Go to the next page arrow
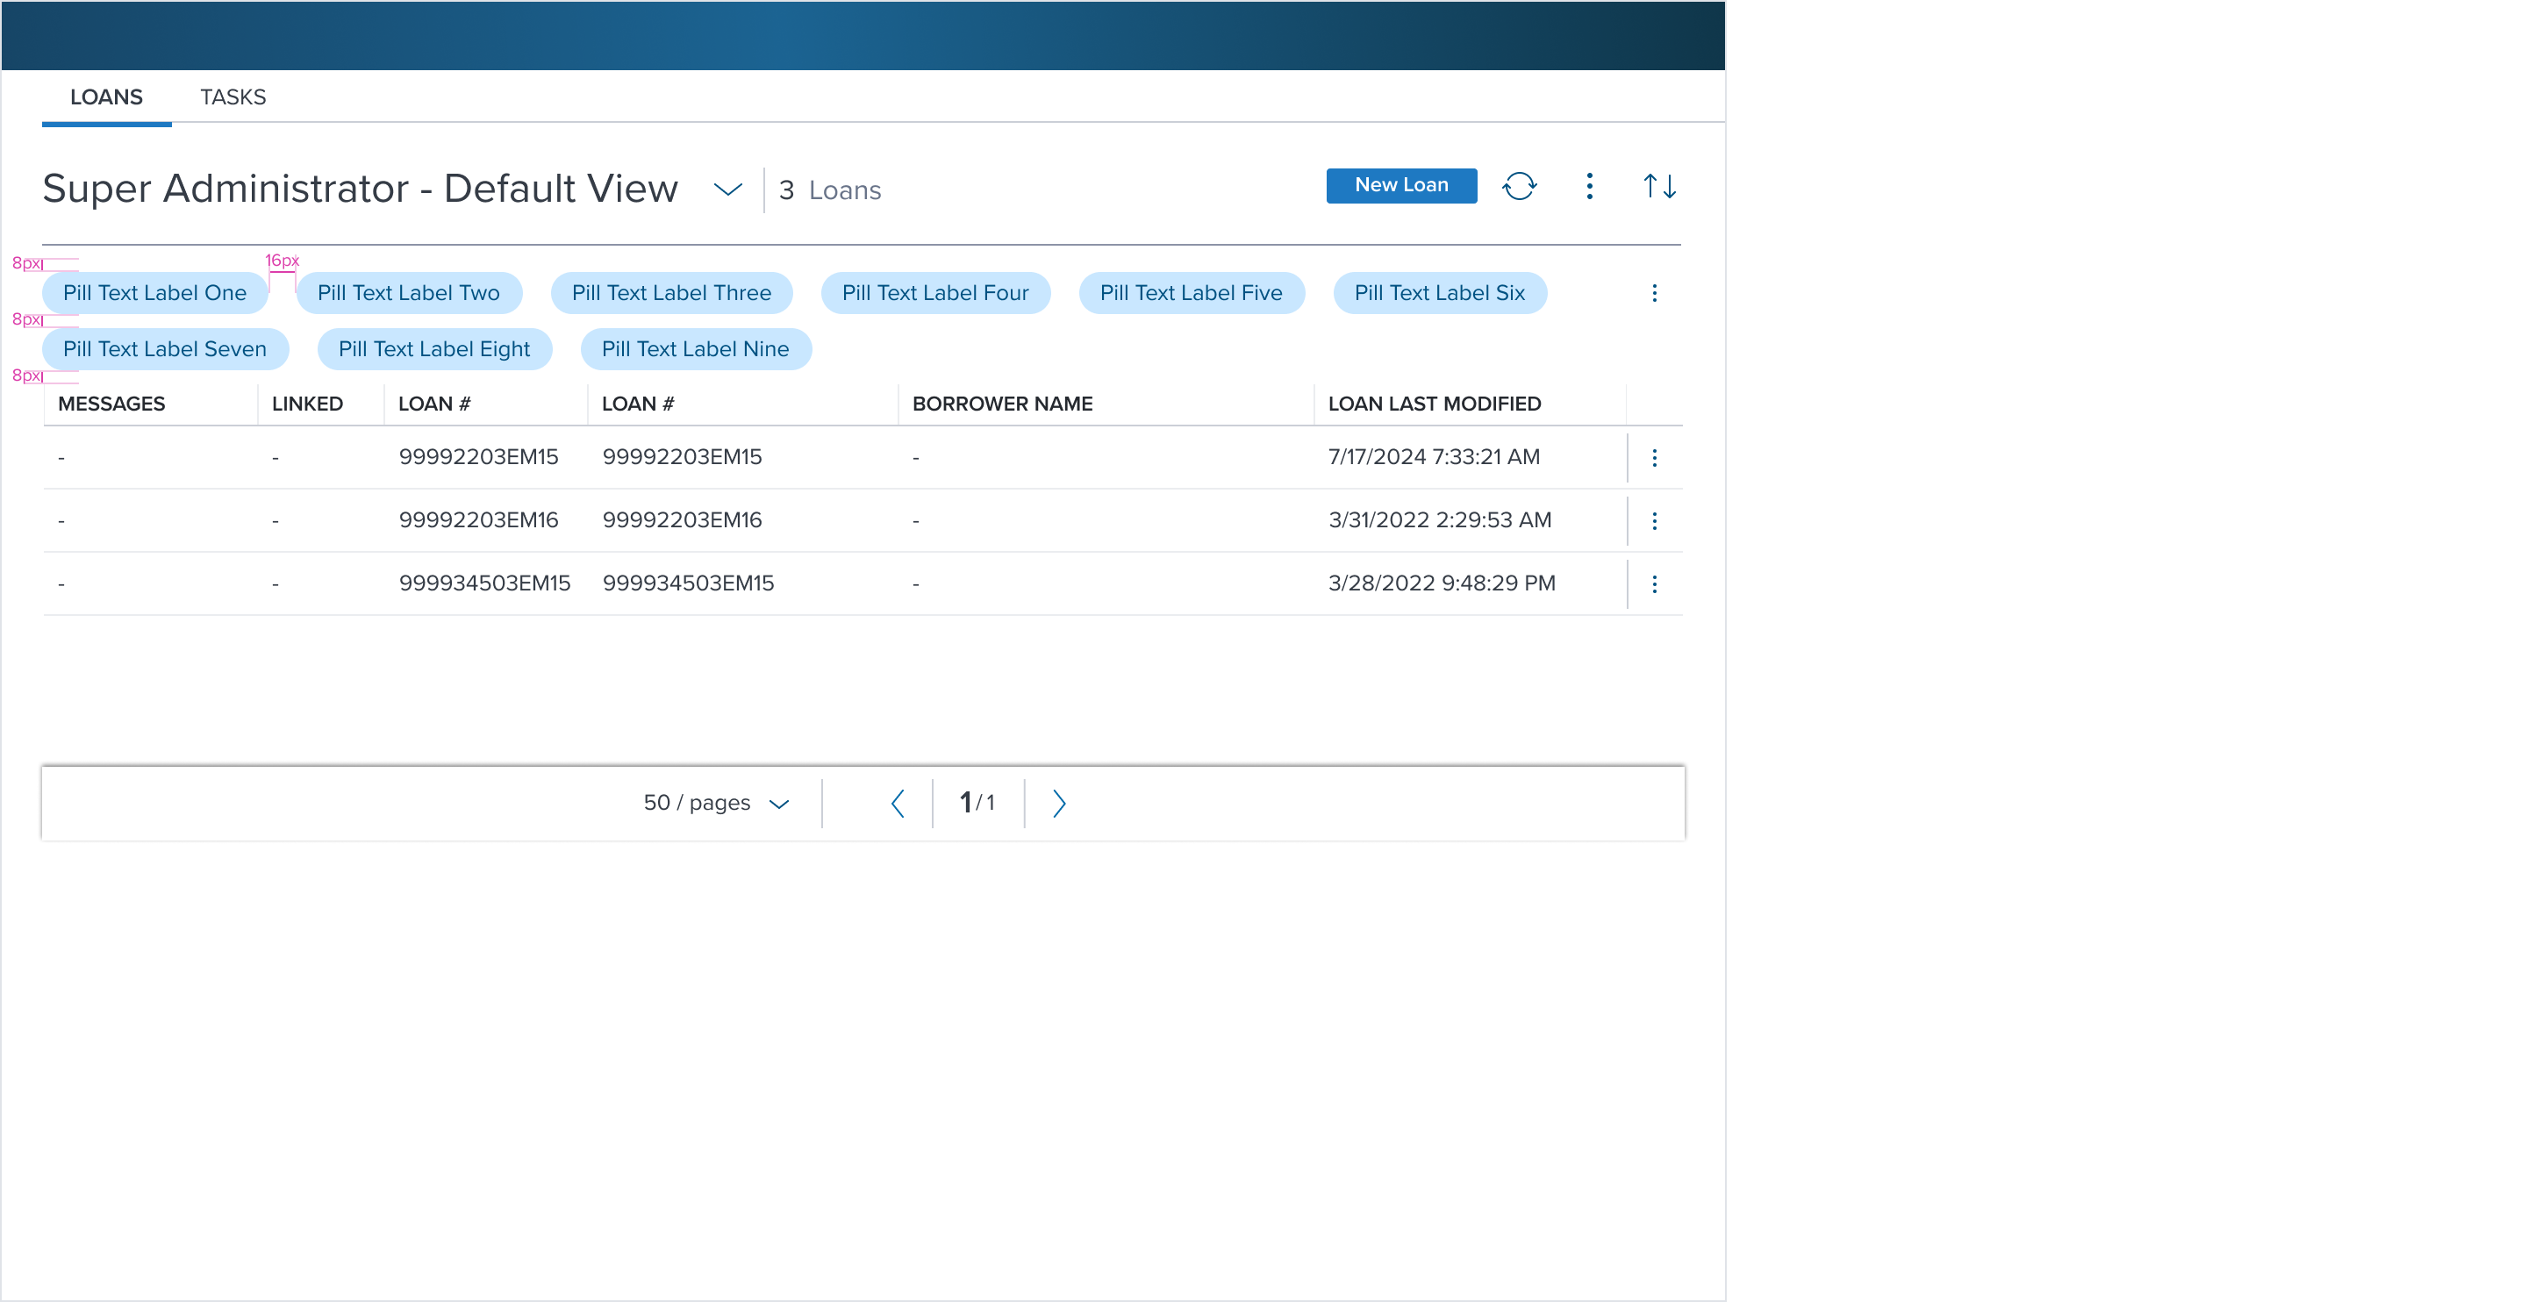The width and height of the screenshot is (2527, 1302). (x=1058, y=804)
